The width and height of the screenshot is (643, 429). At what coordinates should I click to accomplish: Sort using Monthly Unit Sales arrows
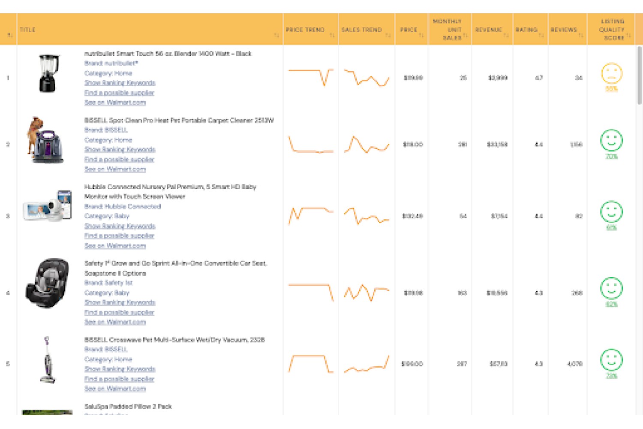point(465,35)
